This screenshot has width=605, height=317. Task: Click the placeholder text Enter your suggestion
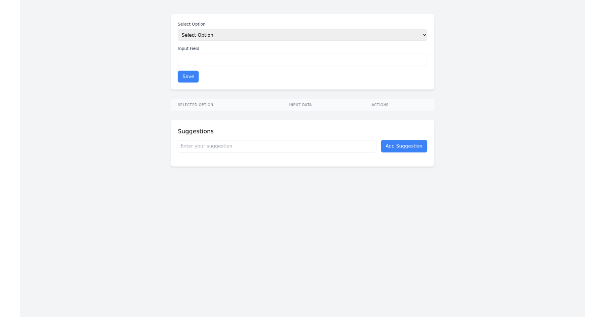point(207,146)
